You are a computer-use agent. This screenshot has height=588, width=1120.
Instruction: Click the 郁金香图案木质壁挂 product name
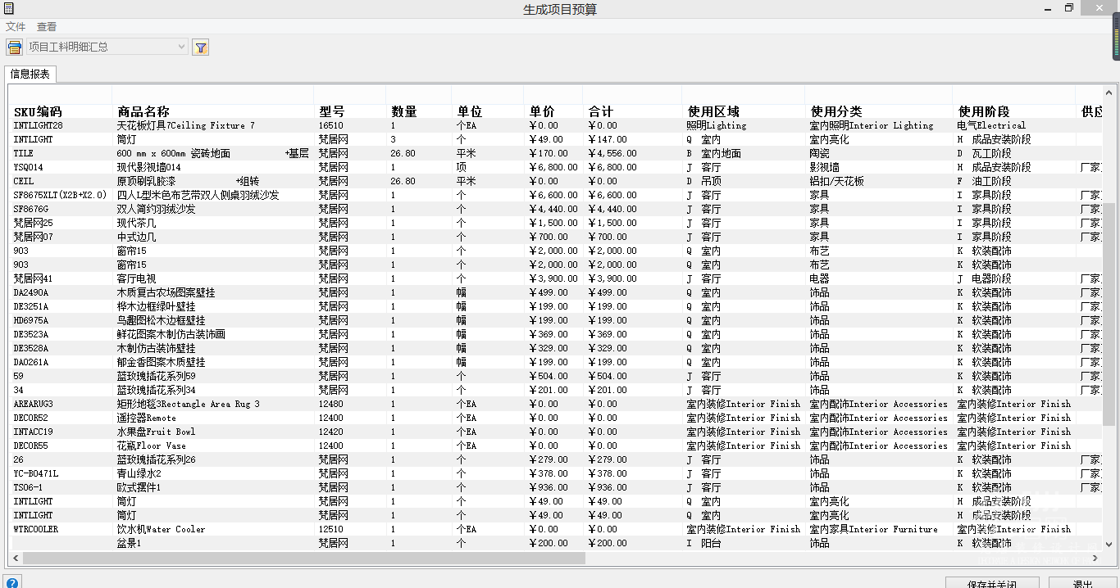pyautogui.click(x=162, y=362)
